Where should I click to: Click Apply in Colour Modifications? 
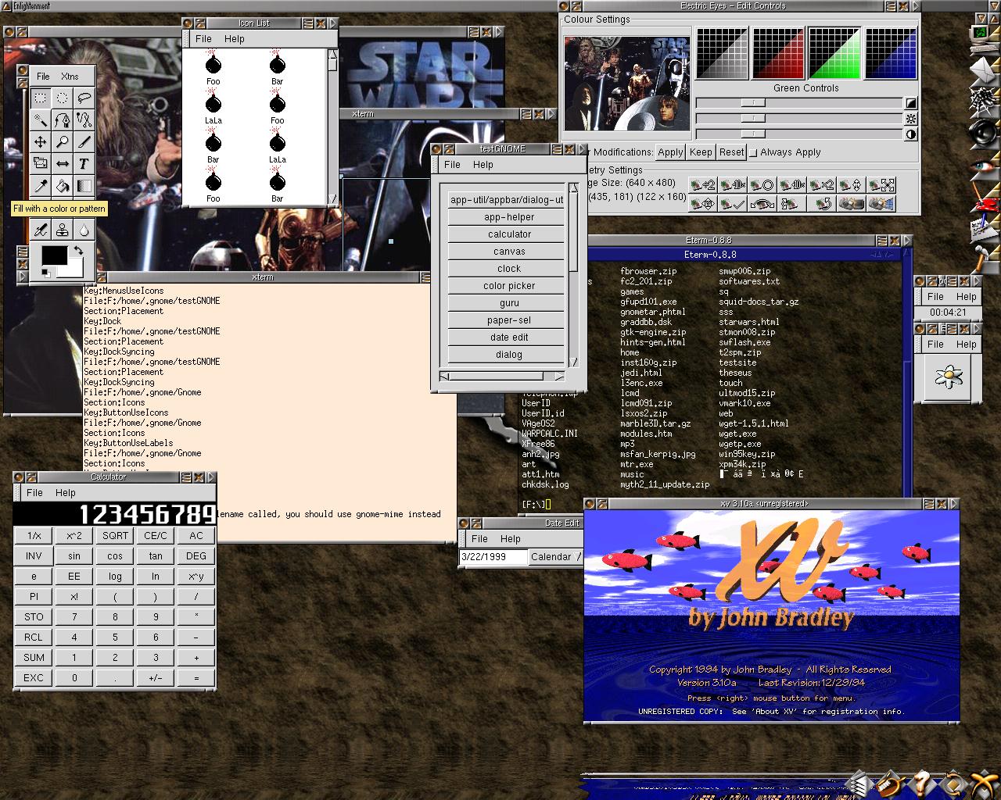pos(670,152)
